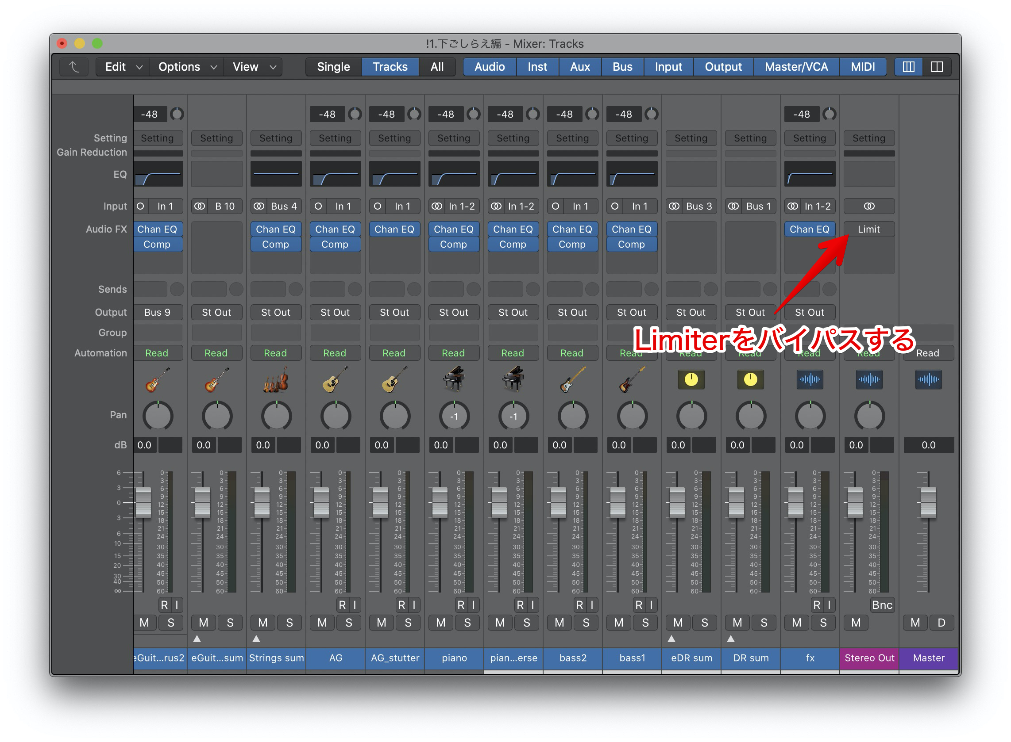Click the grand piano instrument icon on piano track
This screenshot has height=742, width=1011.
pyautogui.click(x=453, y=379)
